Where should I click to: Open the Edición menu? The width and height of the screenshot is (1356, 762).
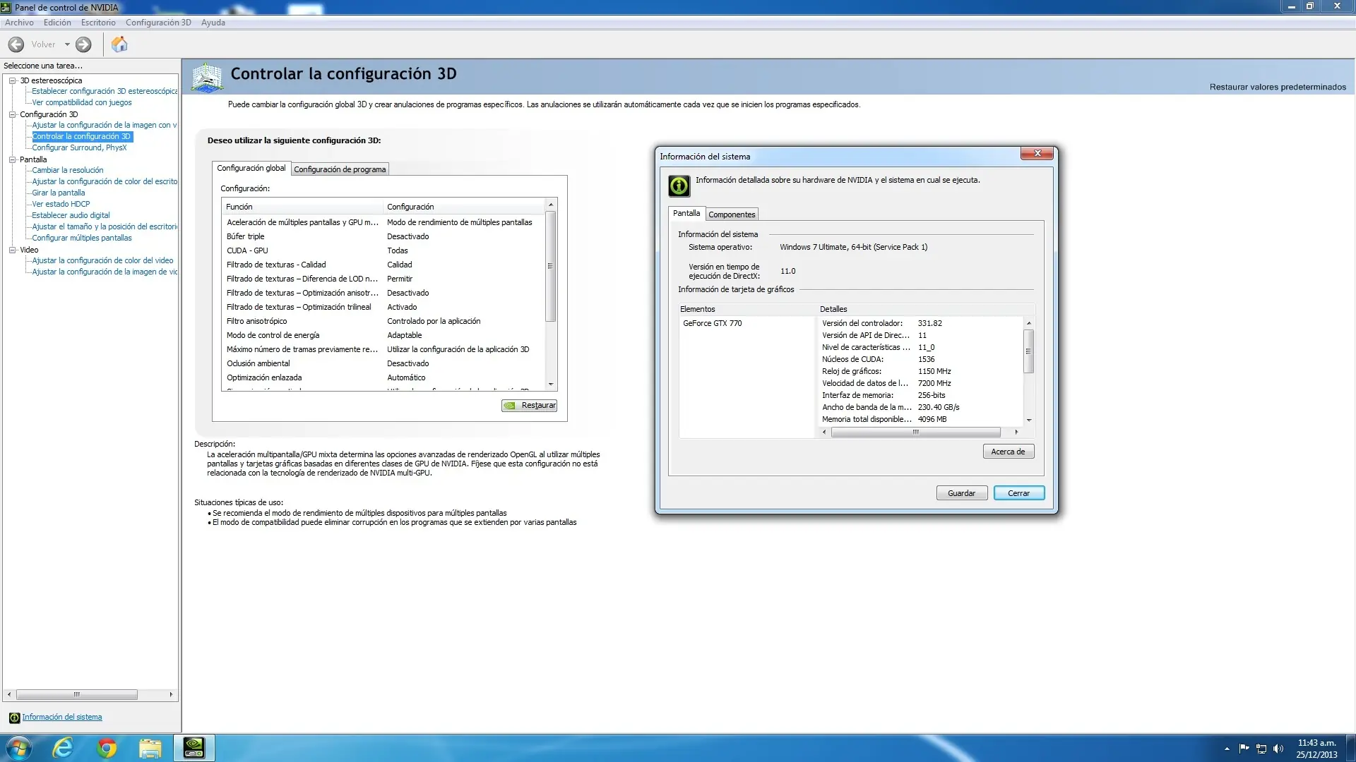(x=57, y=23)
